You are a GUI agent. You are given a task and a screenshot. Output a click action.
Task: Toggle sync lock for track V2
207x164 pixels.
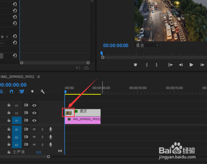[x=26, y=113]
